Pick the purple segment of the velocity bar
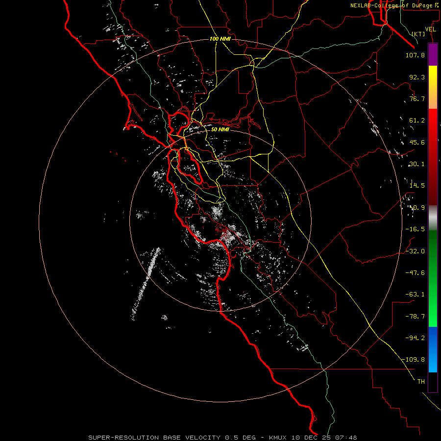441x441 pixels. click(x=433, y=55)
